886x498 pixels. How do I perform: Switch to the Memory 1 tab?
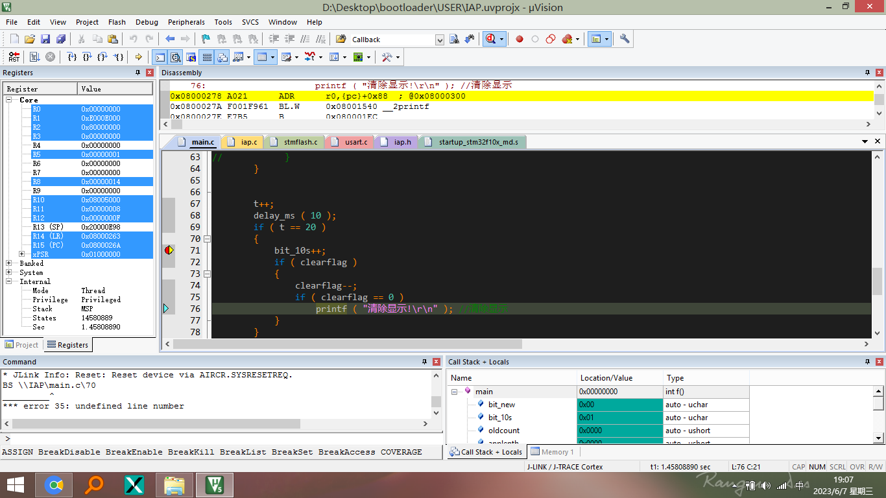[552, 452]
